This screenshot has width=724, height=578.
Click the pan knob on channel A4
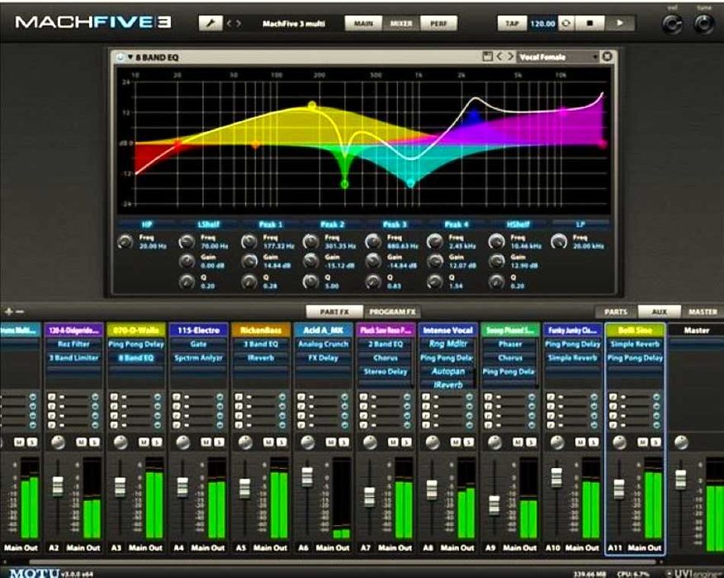[x=182, y=443]
